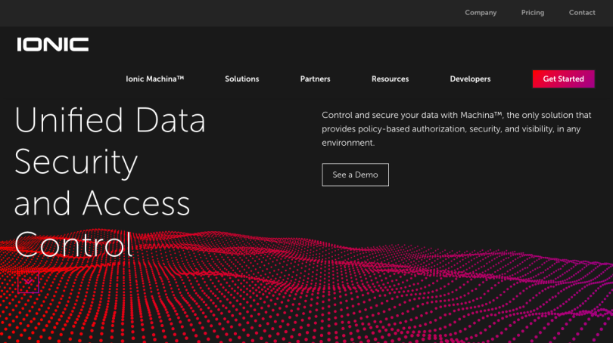Expand the Developers menu
The width and height of the screenshot is (613, 343).
coord(470,79)
